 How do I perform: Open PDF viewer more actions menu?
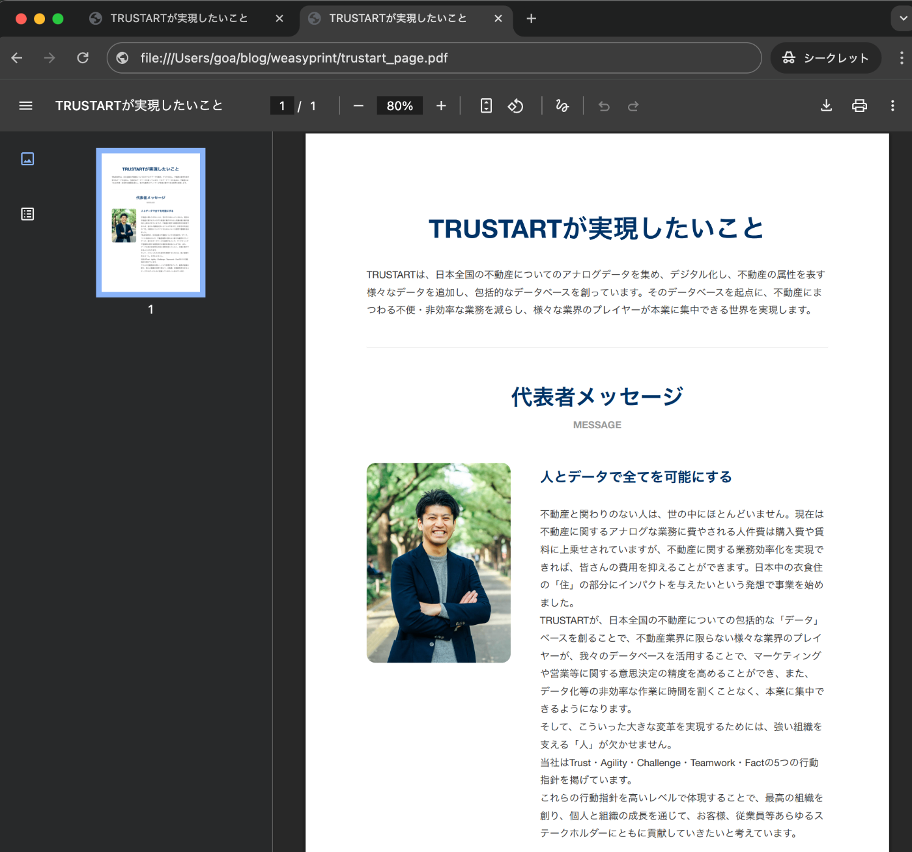tap(892, 105)
